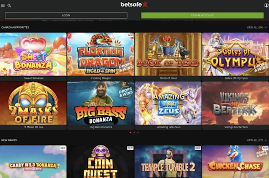Click the 'Sweet Bonanza' caption text
This screenshot has height=178, width=269.
[x=33, y=78]
